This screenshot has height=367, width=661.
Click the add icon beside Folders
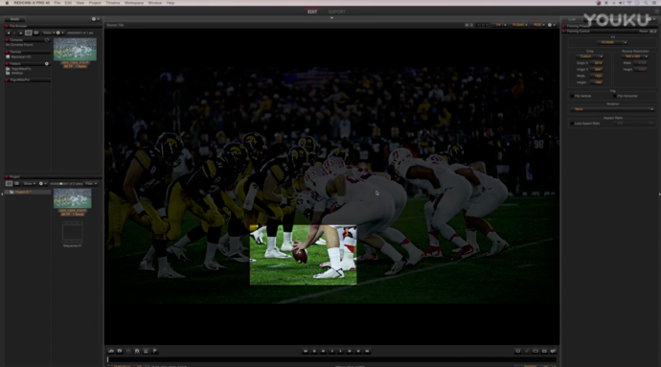[47, 63]
